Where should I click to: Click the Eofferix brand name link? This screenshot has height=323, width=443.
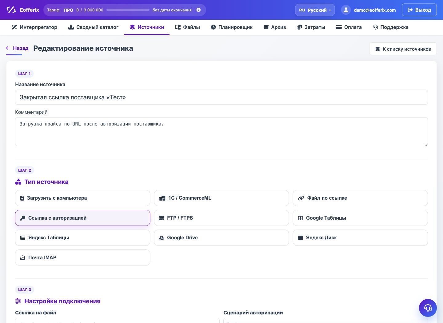pos(30,10)
